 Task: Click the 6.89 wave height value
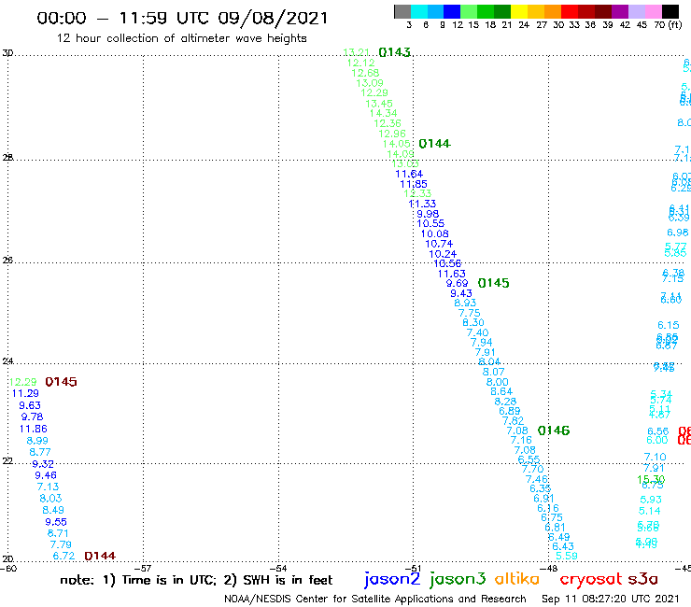[x=510, y=411]
